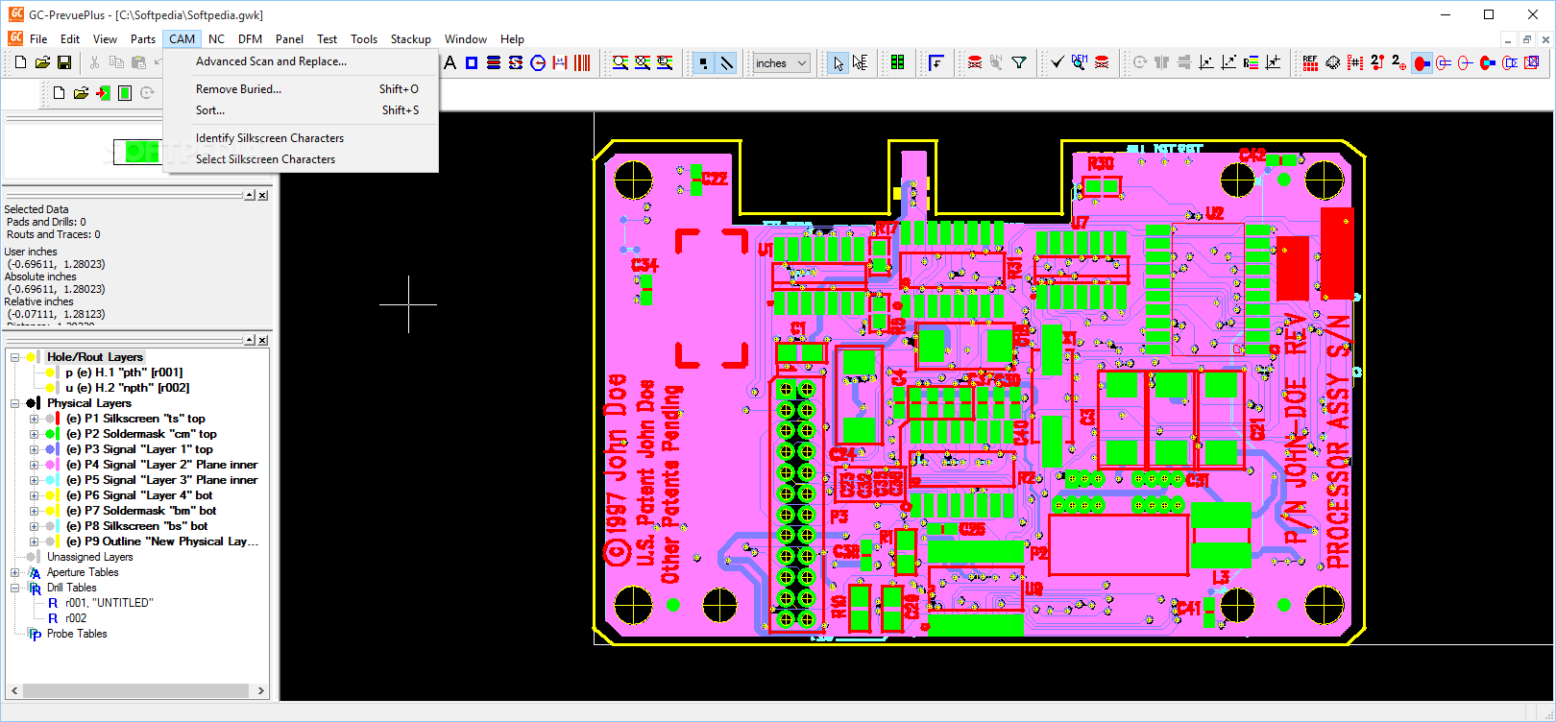Click the first zoom magnifier icon
This screenshot has width=1556, height=722.
pos(620,62)
